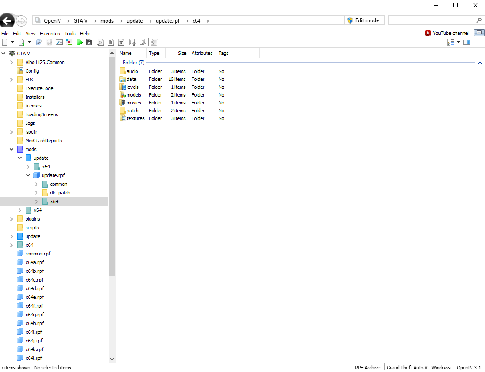Select x64e.rpf in the tree
This screenshot has height=372, width=485.
pyautogui.click(x=35, y=297)
